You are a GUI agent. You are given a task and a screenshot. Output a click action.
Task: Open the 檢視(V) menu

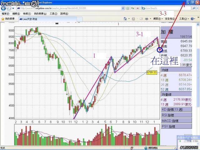(x=27, y=14)
